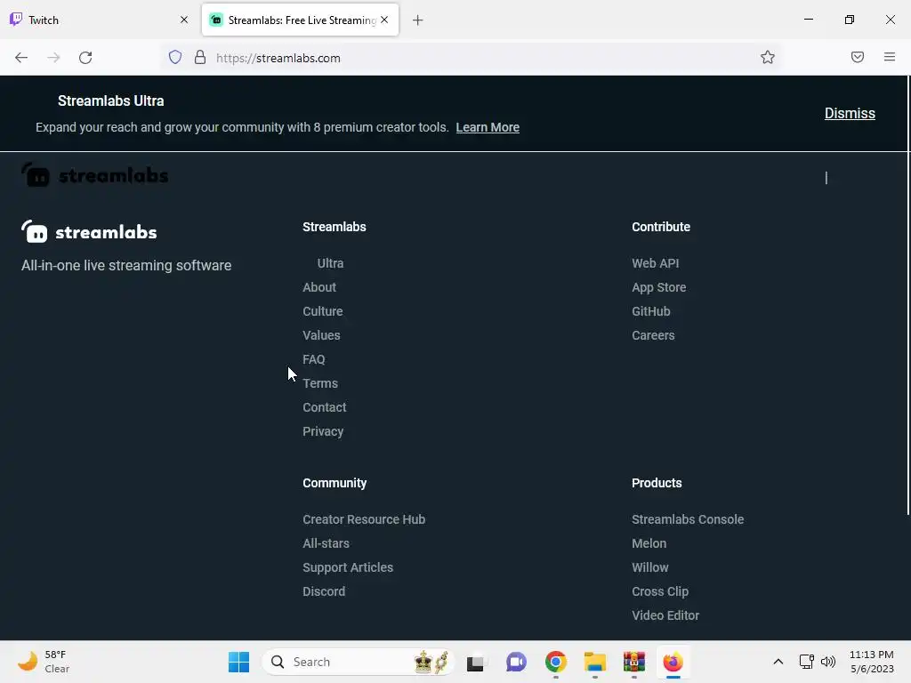Open Support Articles link
Viewport: 911px width, 683px height.
[348, 567]
